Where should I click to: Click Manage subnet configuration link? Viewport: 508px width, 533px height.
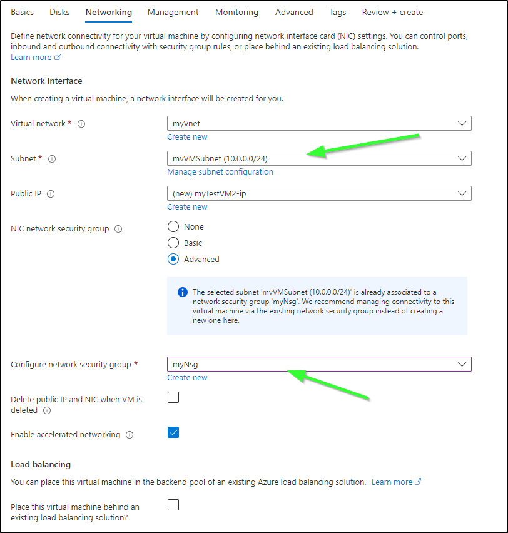(220, 172)
